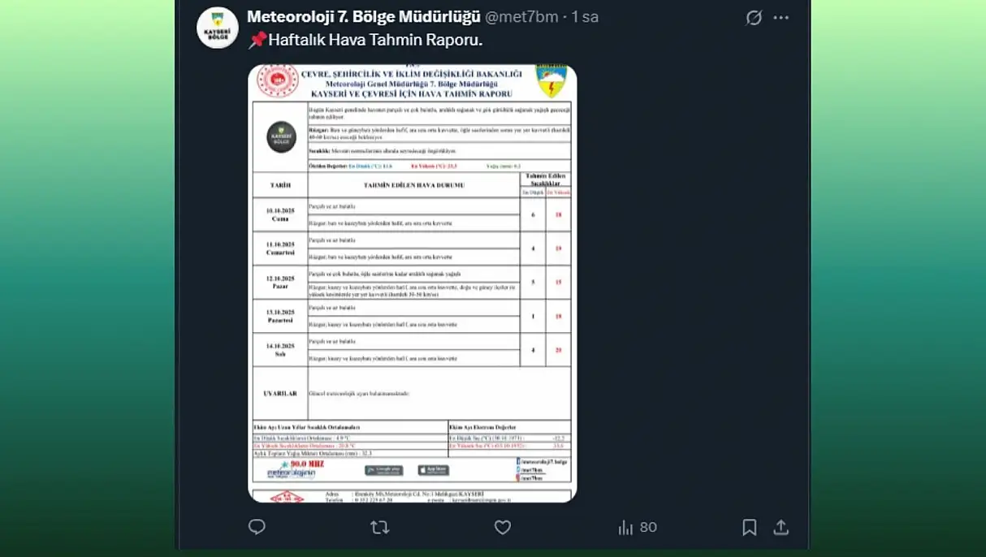
Task: Click the Google Play badge in the report
Action: [x=383, y=470]
